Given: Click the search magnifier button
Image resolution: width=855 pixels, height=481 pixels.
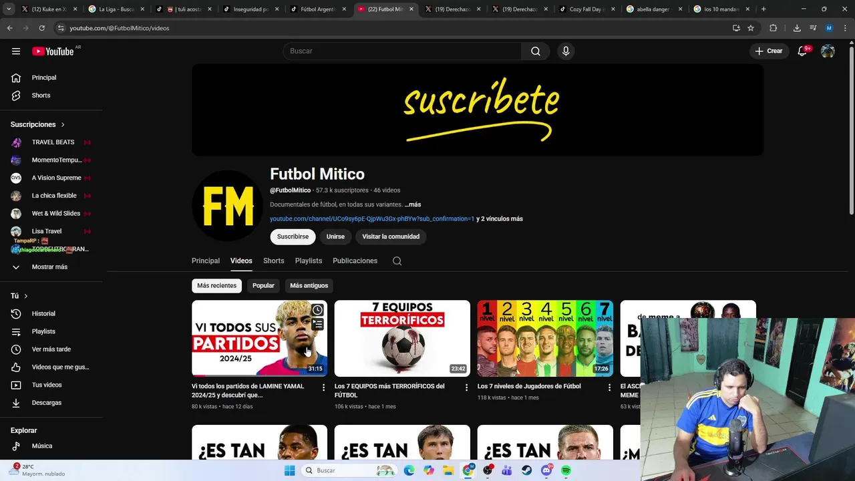Looking at the screenshot, I should coord(535,51).
